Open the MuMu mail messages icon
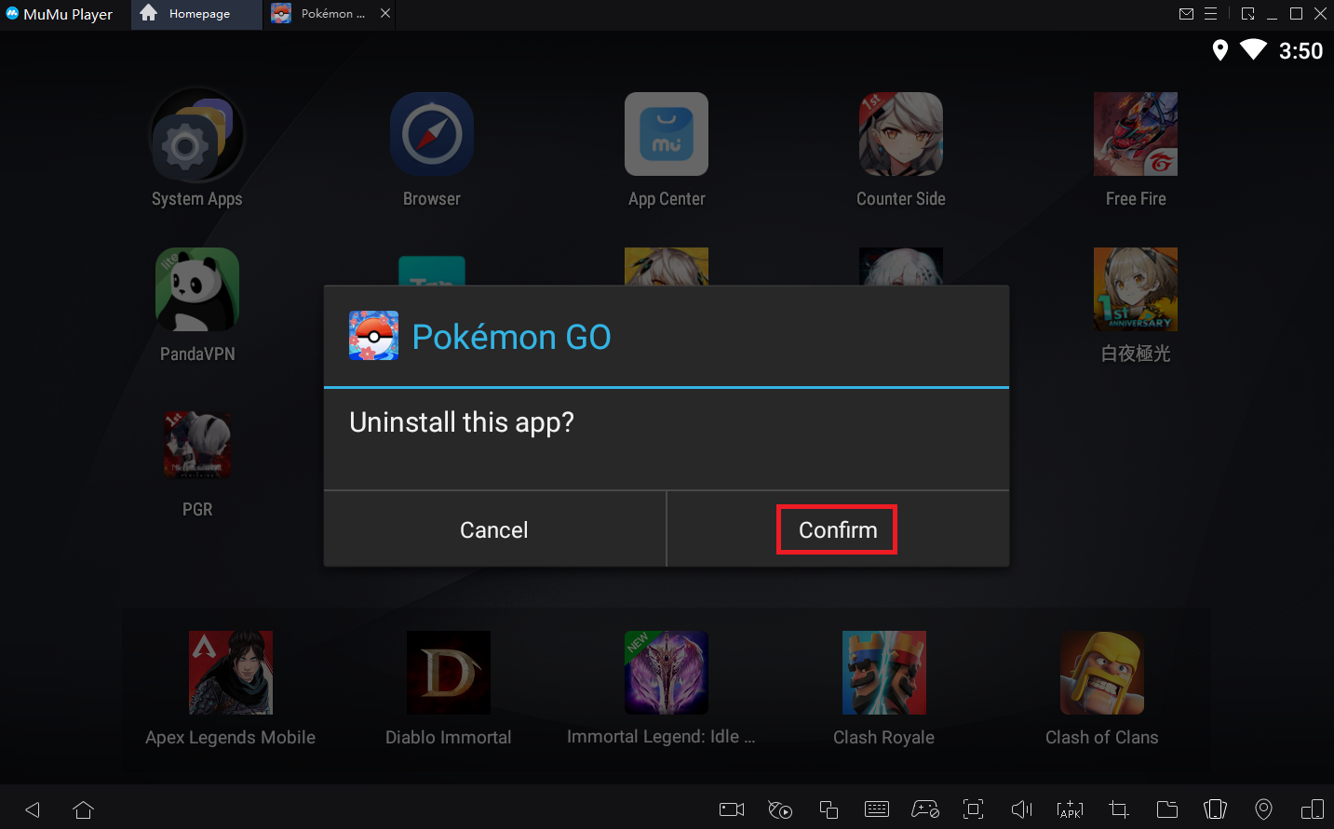This screenshot has height=829, width=1334. point(1186,14)
